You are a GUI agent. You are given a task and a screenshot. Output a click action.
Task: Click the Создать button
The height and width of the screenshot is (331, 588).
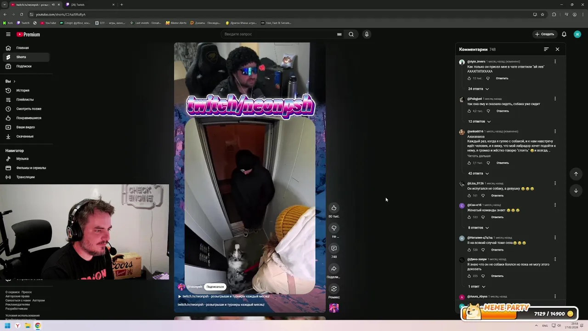click(544, 34)
